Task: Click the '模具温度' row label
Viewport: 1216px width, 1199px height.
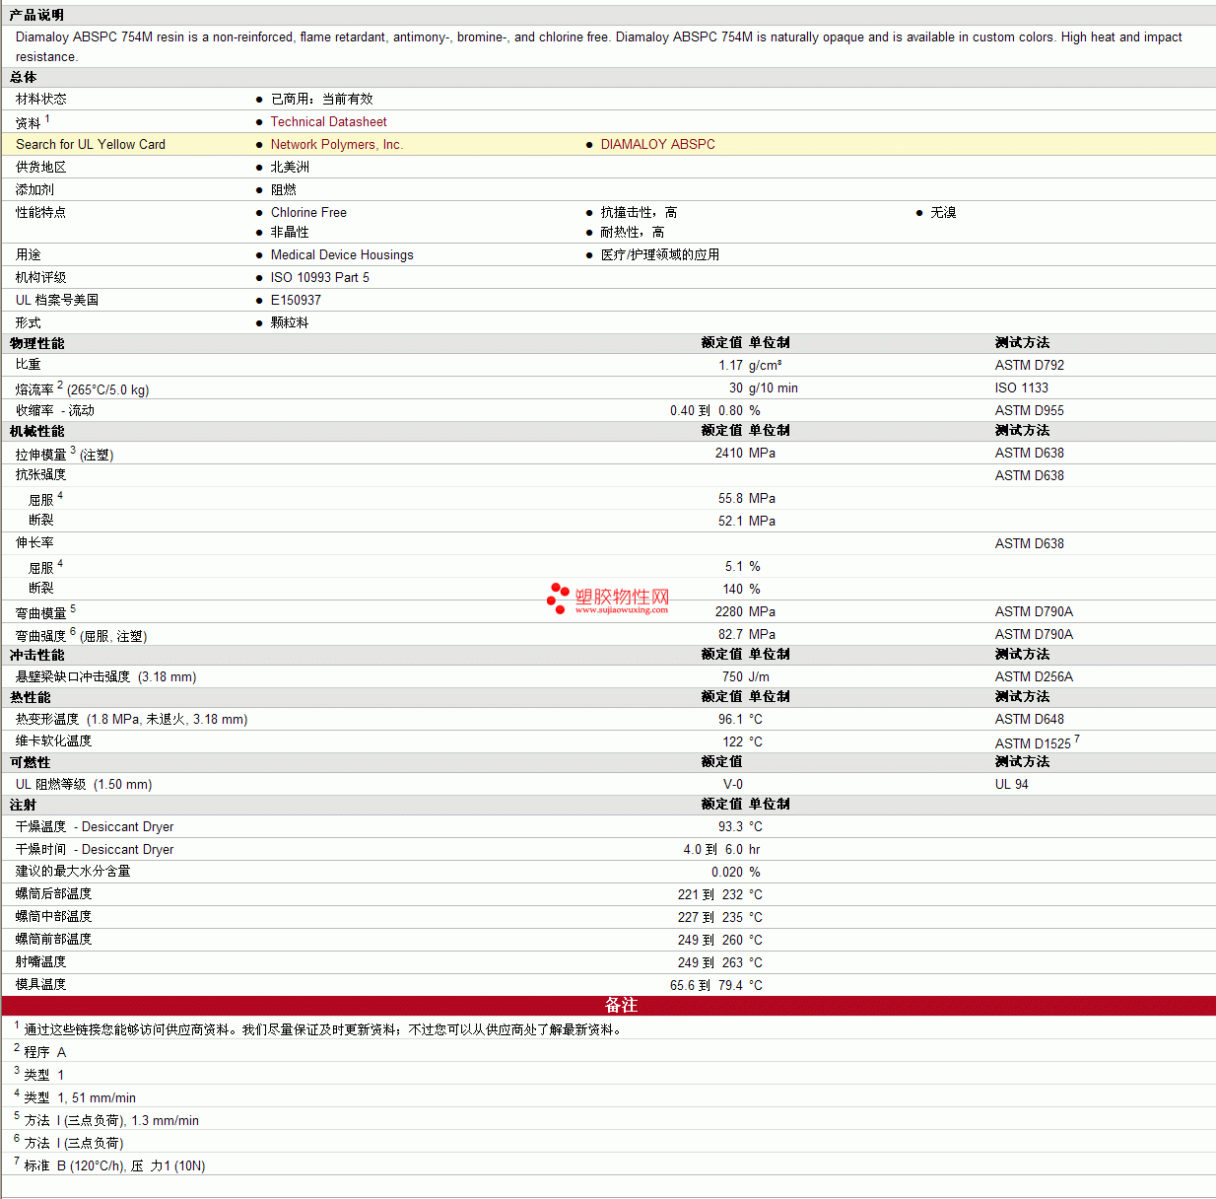Action: [40, 984]
